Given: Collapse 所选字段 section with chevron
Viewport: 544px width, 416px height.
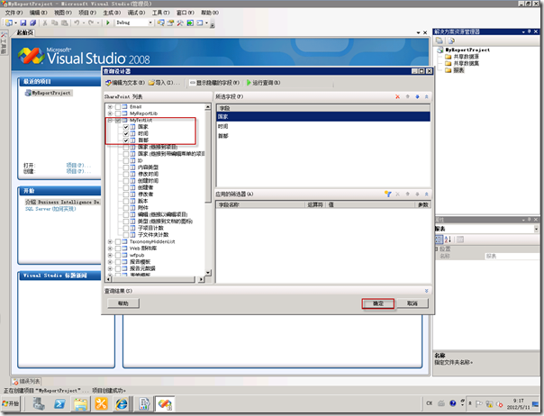Looking at the screenshot, I should click(426, 97).
